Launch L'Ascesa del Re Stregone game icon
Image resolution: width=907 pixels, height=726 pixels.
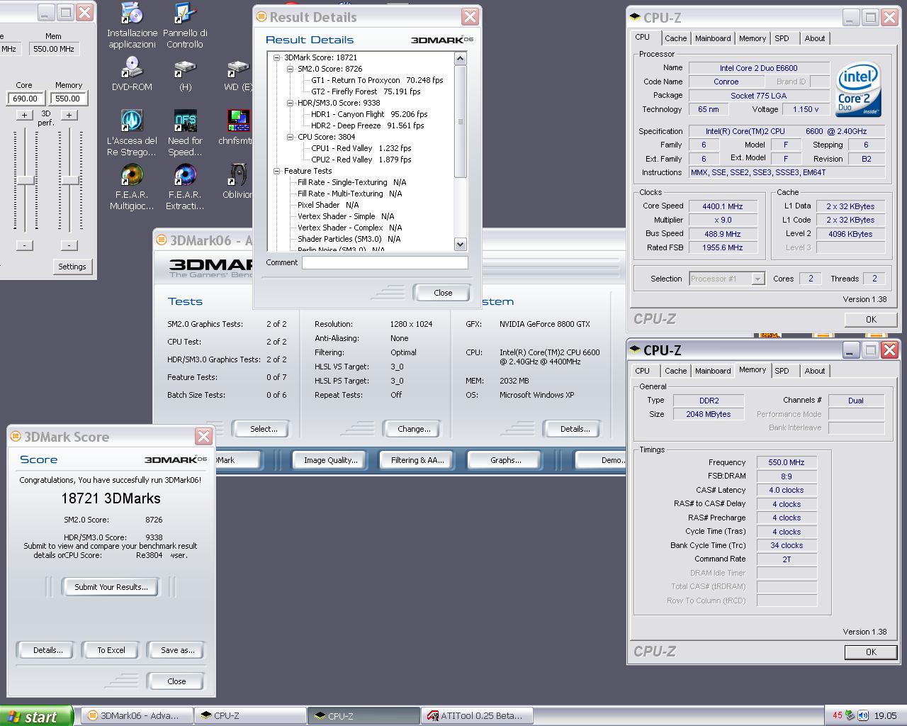click(132, 133)
